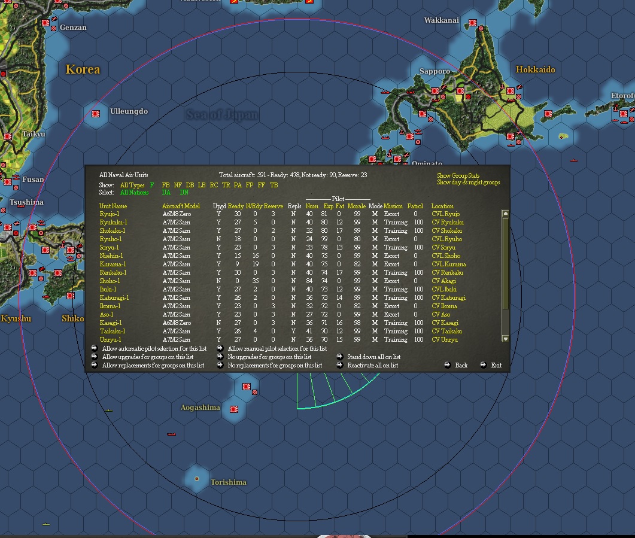Screen dimensions: 635x538
Task: Filter list to FF float fighter type
Action: click(x=261, y=185)
